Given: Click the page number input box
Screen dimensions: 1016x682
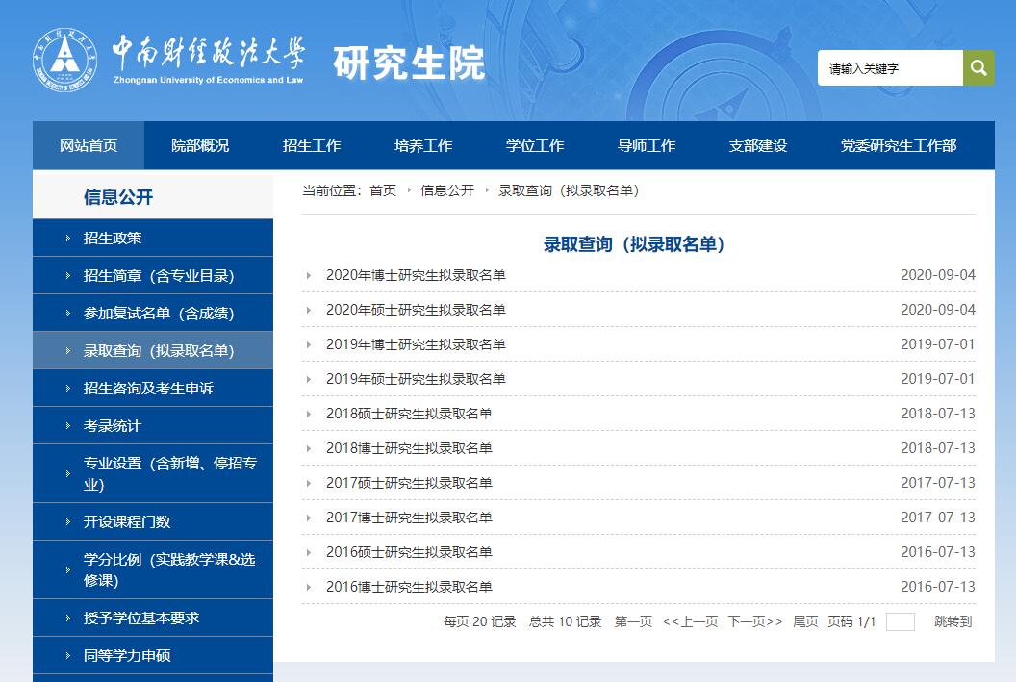Looking at the screenshot, I should 900,622.
